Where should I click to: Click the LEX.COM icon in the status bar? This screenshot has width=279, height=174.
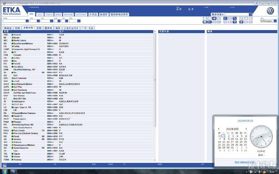pyautogui.click(x=5, y=165)
